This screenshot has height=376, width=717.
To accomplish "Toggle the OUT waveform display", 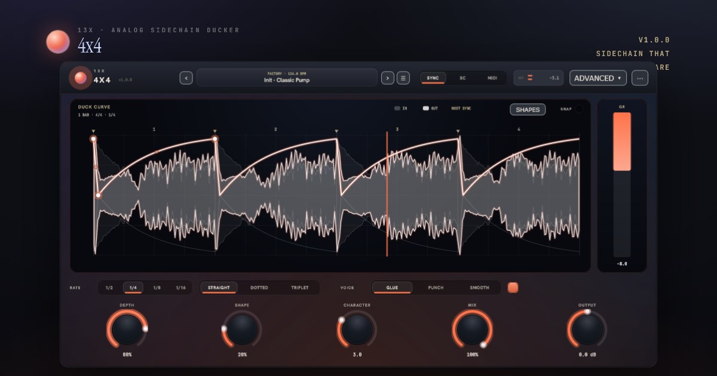I will tap(430, 109).
